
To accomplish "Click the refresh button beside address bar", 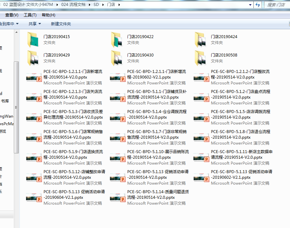I will [x=258, y=5].
